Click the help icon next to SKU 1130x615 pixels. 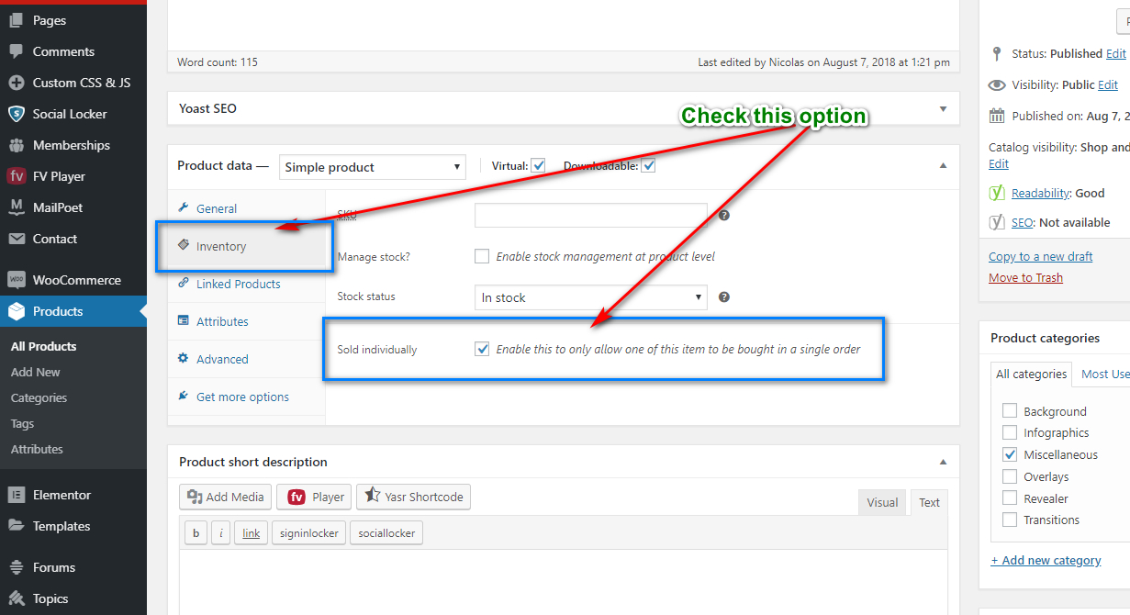723,216
